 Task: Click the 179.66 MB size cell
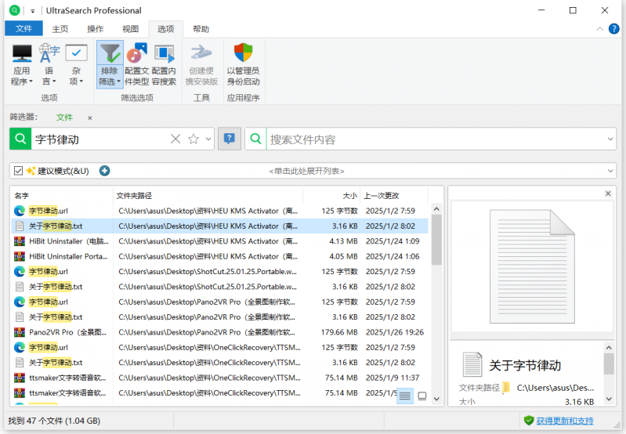pyautogui.click(x=339, y=332)
